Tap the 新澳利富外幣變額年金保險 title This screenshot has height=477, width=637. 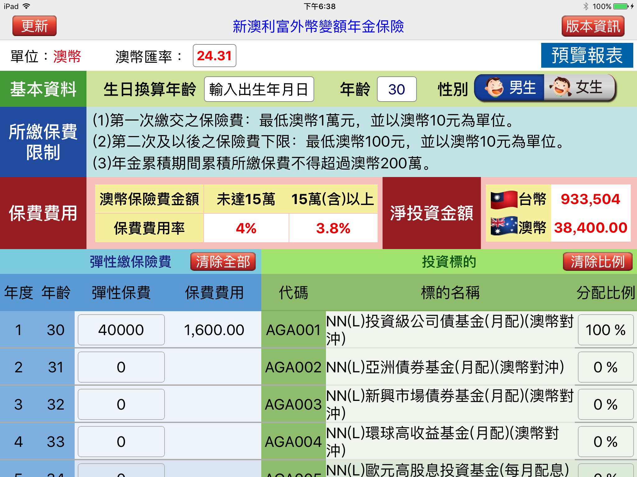[x=318, y=26]
